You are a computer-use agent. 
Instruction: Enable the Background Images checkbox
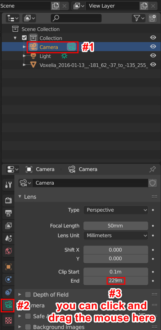[28, 327]
